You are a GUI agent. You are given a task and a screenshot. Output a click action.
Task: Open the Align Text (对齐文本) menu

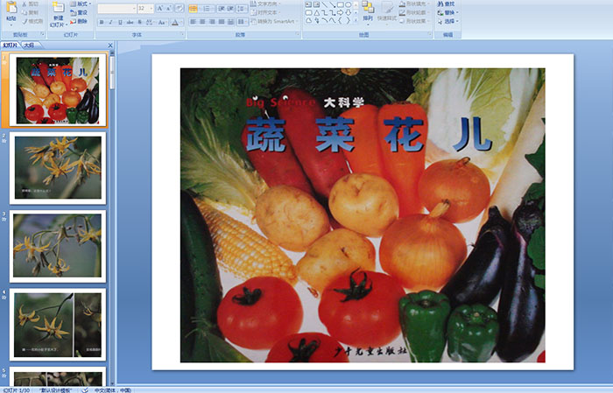pyautogui.click(x=266, y=12)
